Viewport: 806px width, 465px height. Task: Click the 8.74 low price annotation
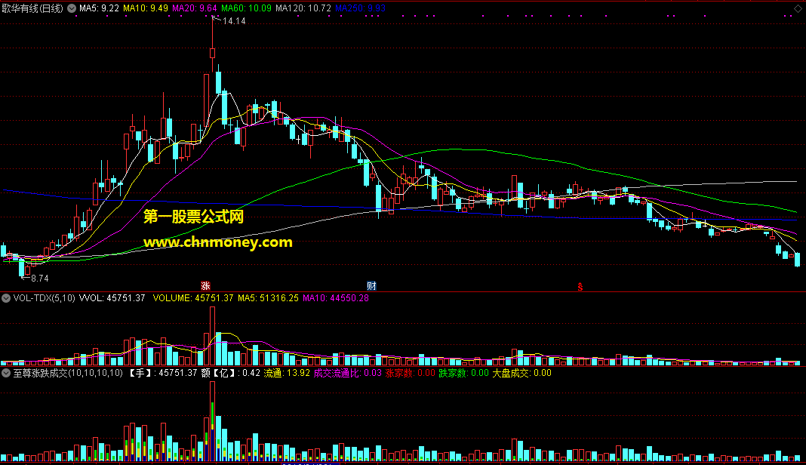(x=39, y=279)
